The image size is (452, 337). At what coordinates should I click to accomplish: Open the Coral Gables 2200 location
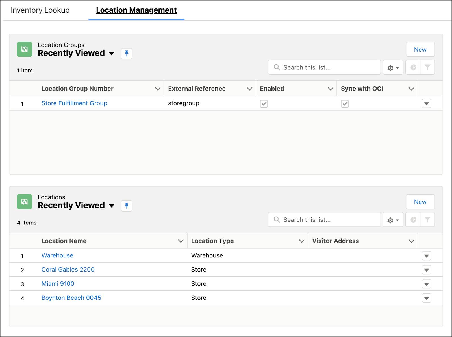pyautogui.click(x=68, y=270)
